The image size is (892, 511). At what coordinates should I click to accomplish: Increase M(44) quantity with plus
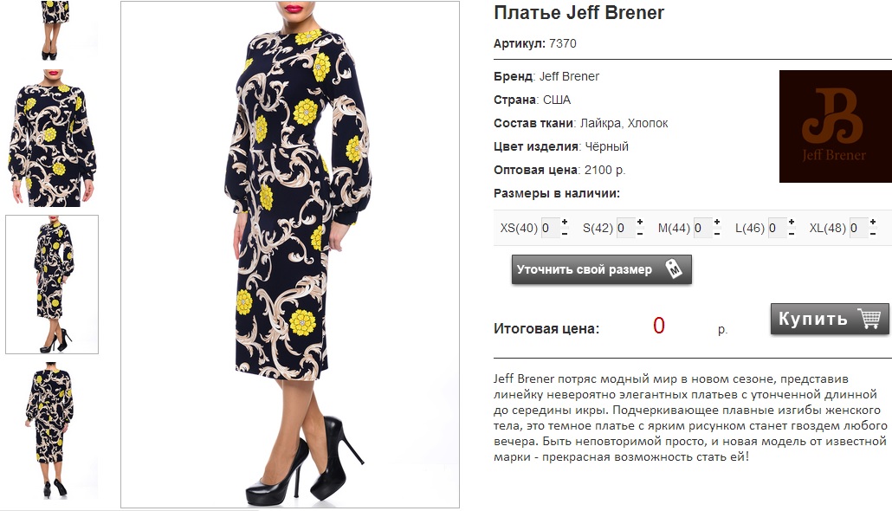pos(717,222)
